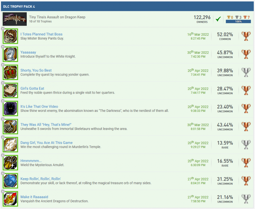Click the dragon icon for Make it Raaaaaid
Screen dimensions: 255x209
click(x=11, y=199)
